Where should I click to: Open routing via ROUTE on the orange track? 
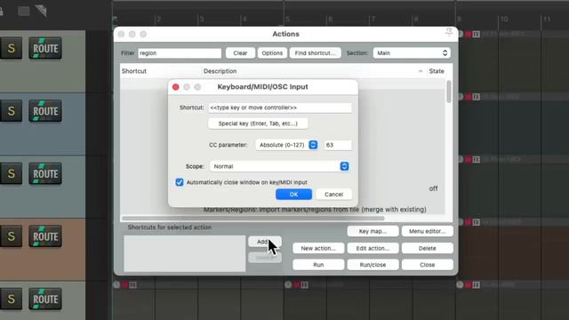click(45, 236)
